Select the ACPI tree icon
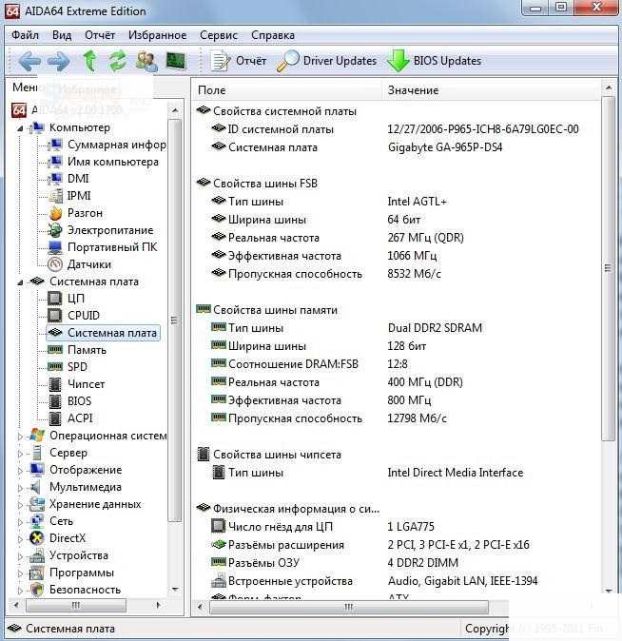The height and width of the screenshot is (641, 622). point(55,418)
